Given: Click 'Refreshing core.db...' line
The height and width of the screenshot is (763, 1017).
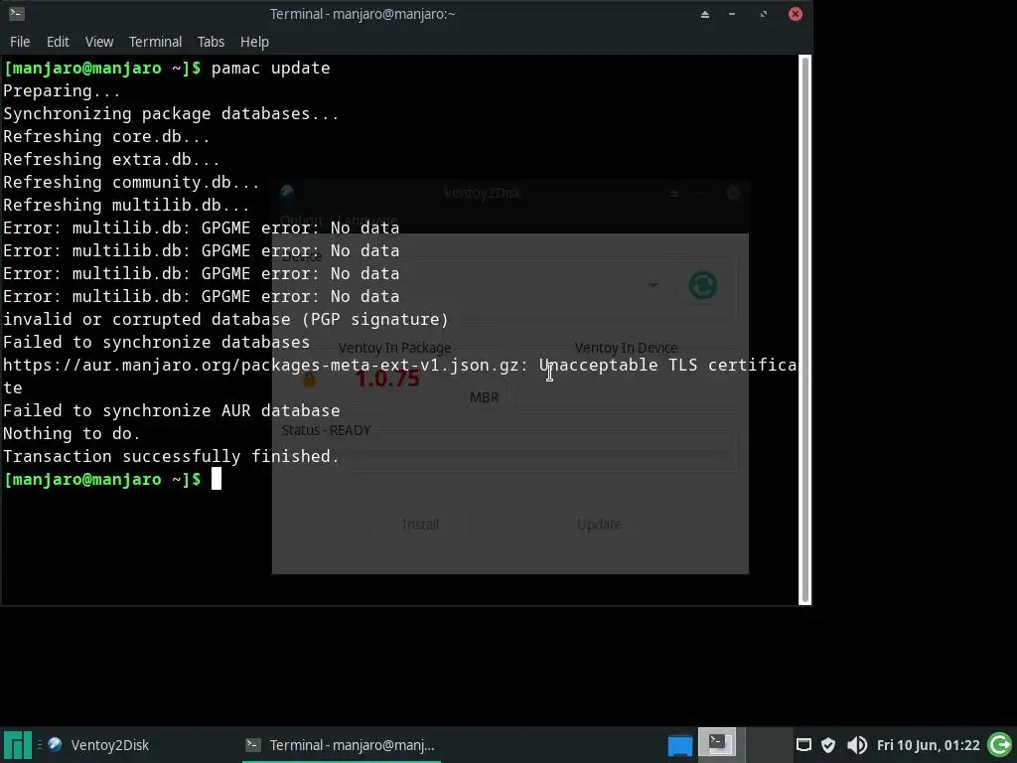Looking at the screenshot, I should click(106, 137).
